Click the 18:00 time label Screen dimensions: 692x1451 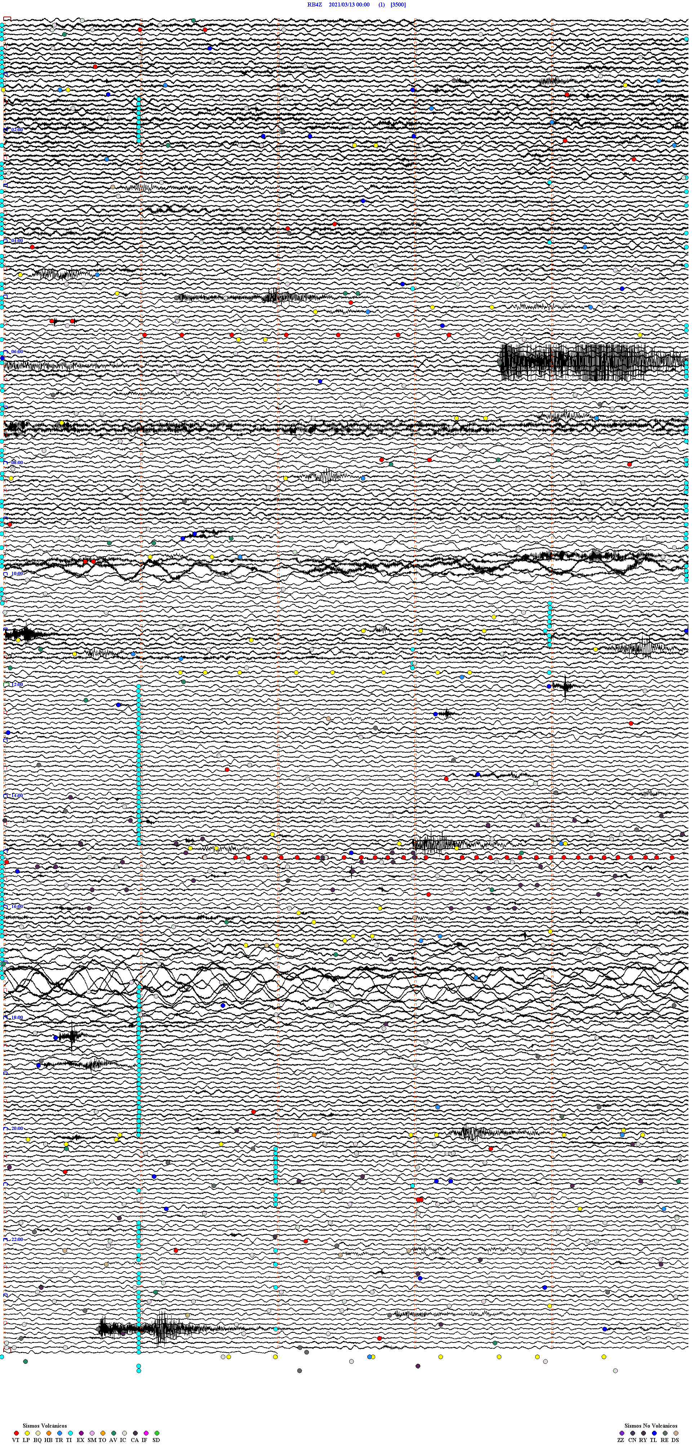(17, 1018)
